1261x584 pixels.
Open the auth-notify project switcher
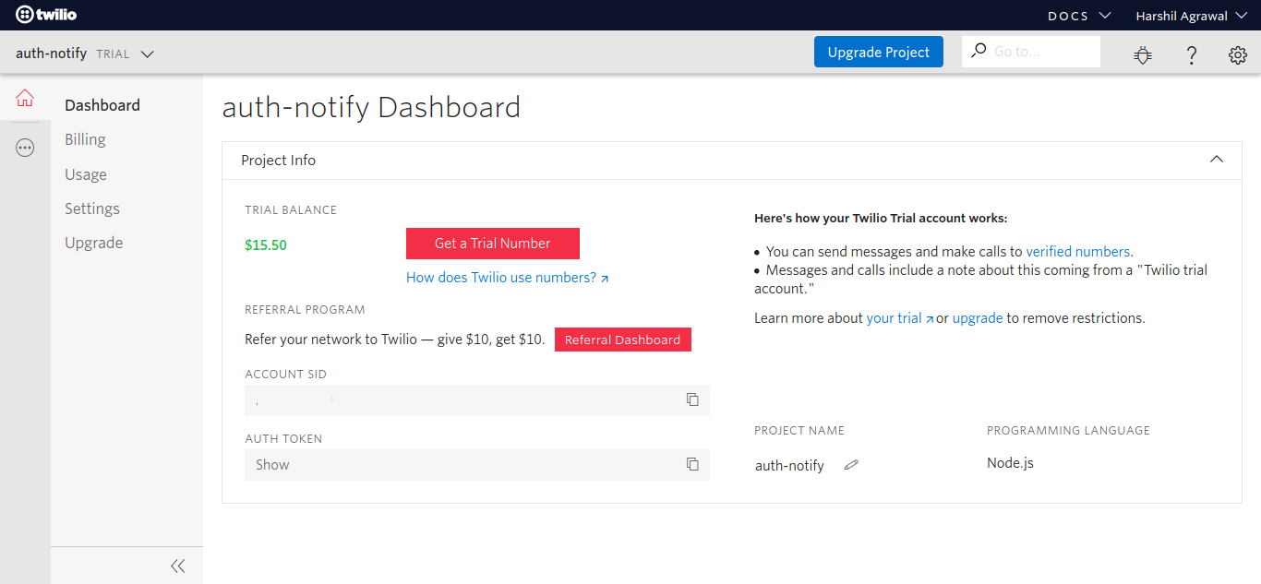tap(84, 54)
